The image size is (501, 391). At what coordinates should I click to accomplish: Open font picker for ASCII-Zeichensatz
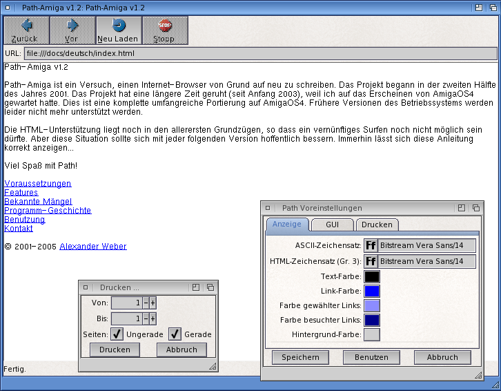pos(371,245)
